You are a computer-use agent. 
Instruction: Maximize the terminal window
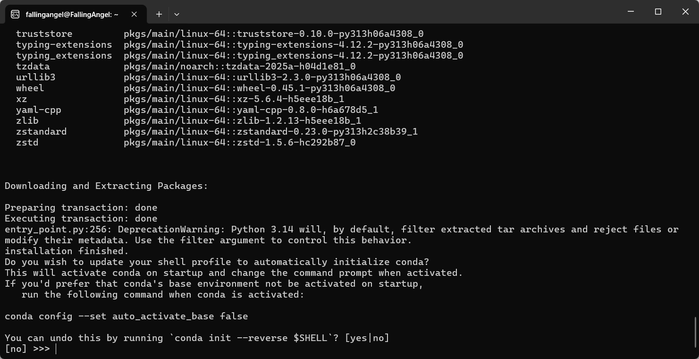(658, 11)
